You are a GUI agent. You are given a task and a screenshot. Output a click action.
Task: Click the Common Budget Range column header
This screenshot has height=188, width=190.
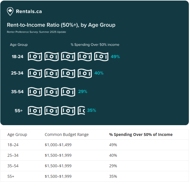(x=67, y=135)
